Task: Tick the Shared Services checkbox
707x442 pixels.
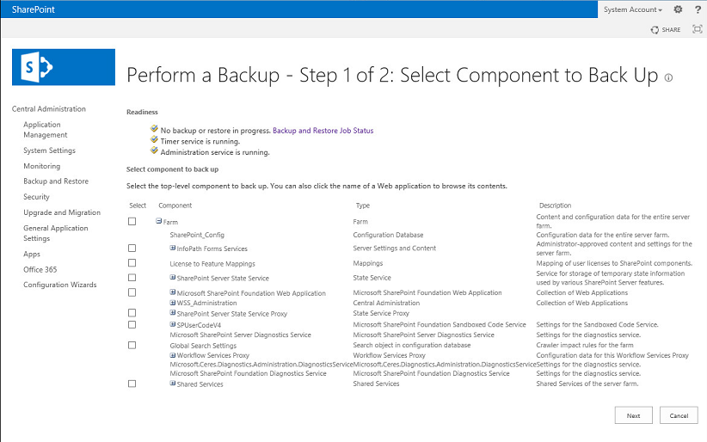Action: pyautogui.click(x=132, y=384)
